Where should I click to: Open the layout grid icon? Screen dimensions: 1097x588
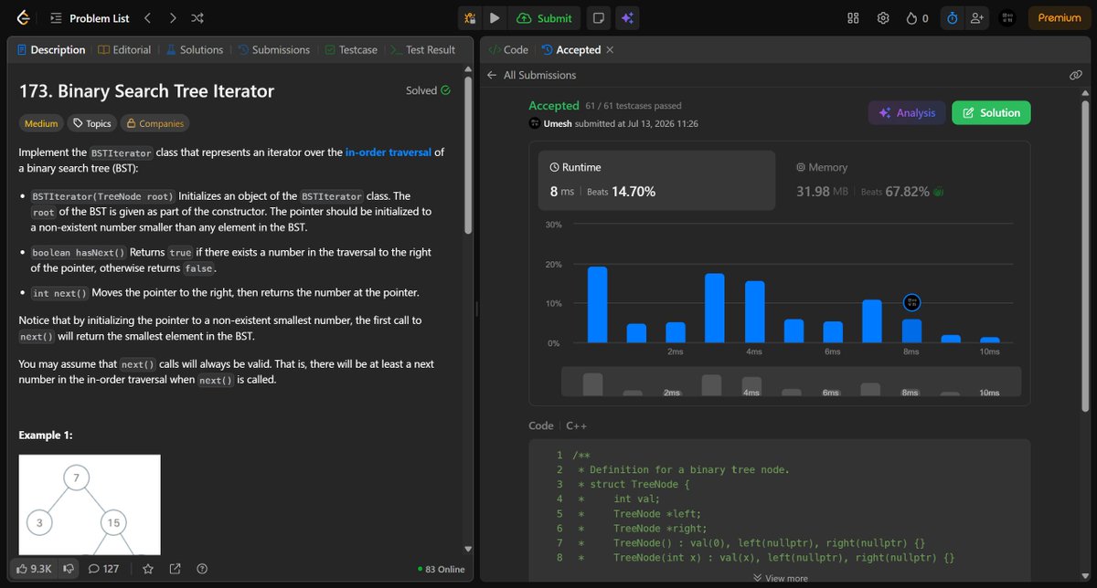pyautogui.click(x=853, y=17)
